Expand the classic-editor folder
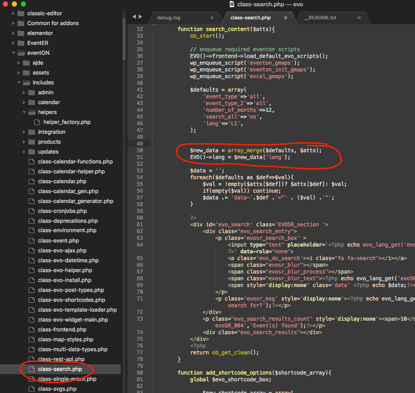 [x=13, y=13]
